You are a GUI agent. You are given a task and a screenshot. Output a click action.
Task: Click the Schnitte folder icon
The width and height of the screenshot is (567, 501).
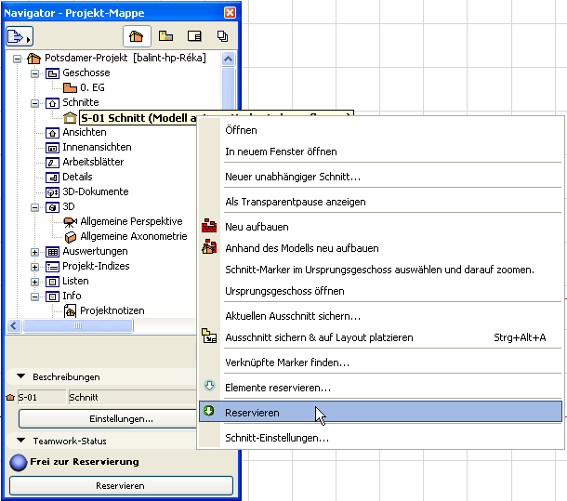point(52,103)
